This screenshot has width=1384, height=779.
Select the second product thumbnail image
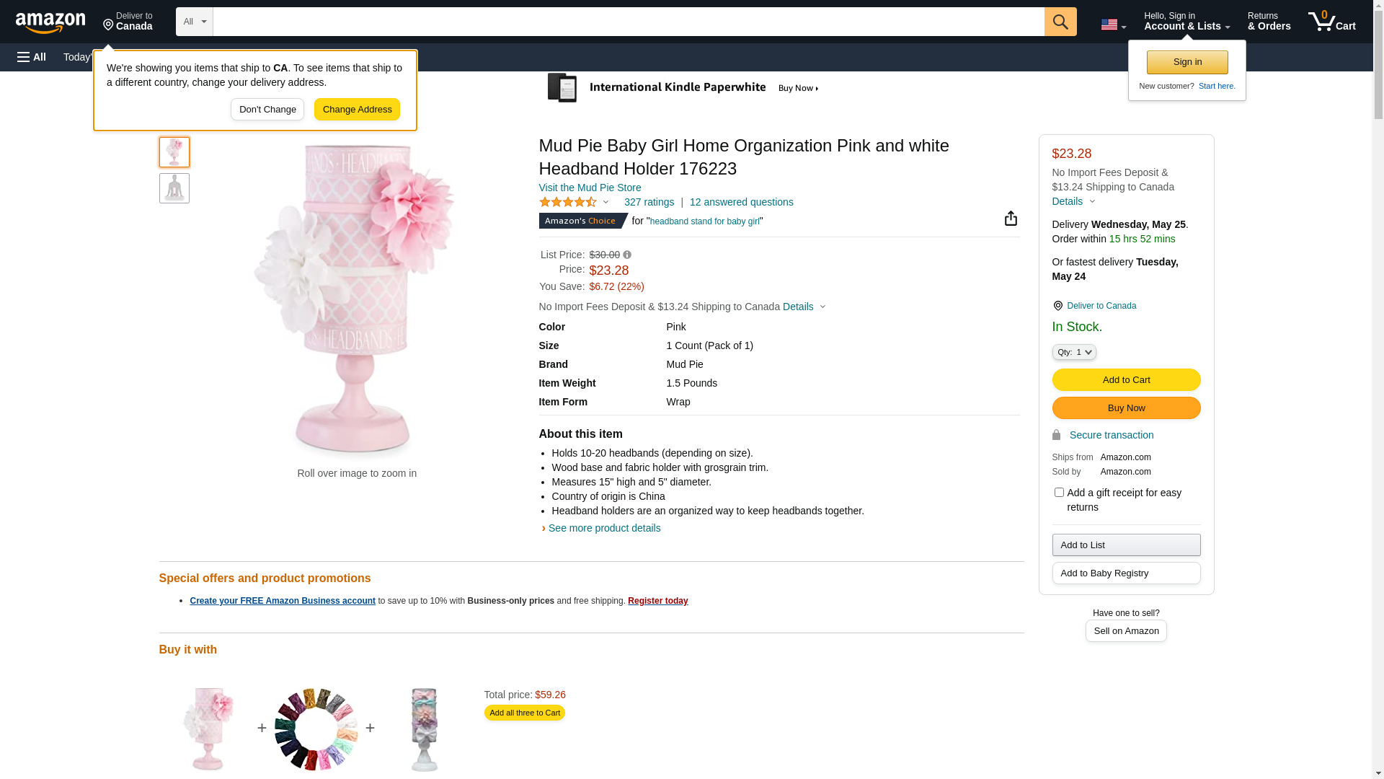coord(174,188)
